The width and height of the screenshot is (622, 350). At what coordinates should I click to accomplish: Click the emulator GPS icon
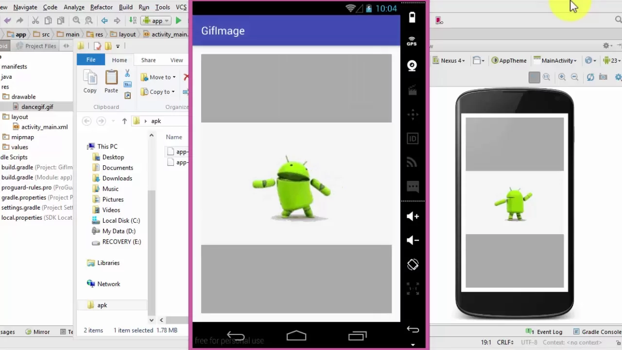coord(412,41)
